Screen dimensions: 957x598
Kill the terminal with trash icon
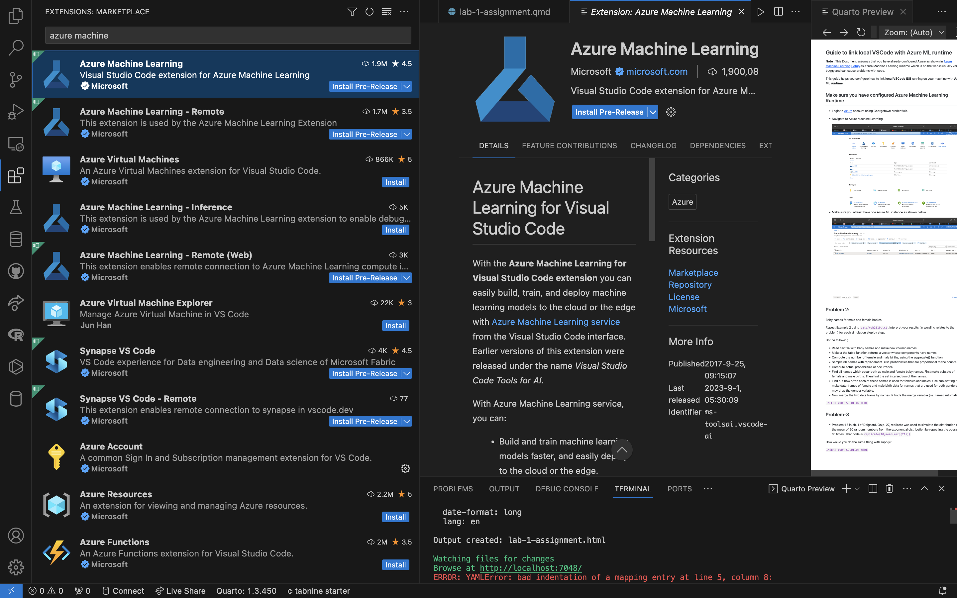pyautogui.click(x=890, y=488)
